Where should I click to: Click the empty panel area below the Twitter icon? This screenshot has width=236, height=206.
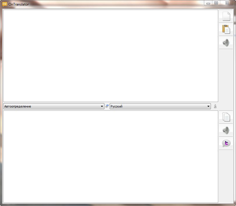click(226, 175)
